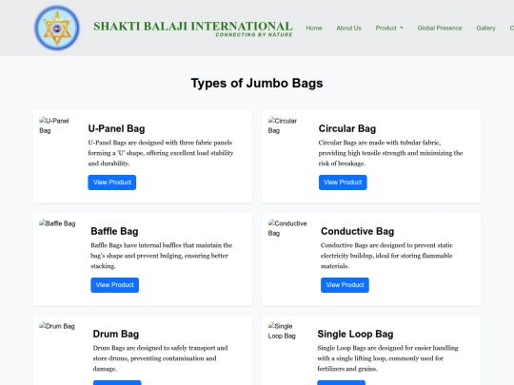Click the 'Types of Jumbo Bags' heading
Image resolution: width=514 pixels, height=385 pixels.
(x=257, y=83)
